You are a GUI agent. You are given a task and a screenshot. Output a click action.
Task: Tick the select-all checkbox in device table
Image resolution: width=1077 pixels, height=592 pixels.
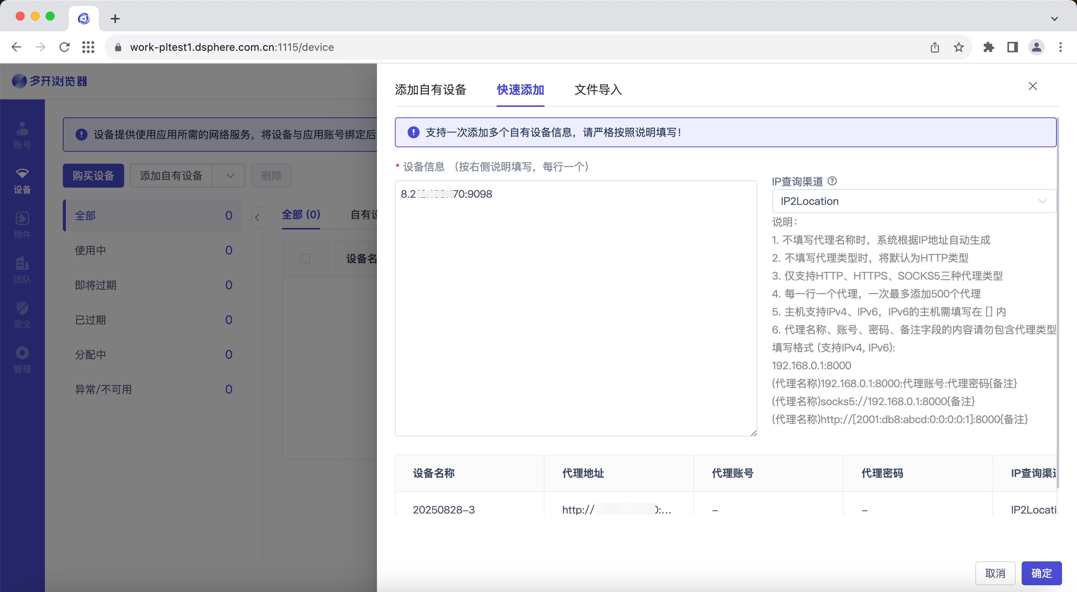[305, 259]
